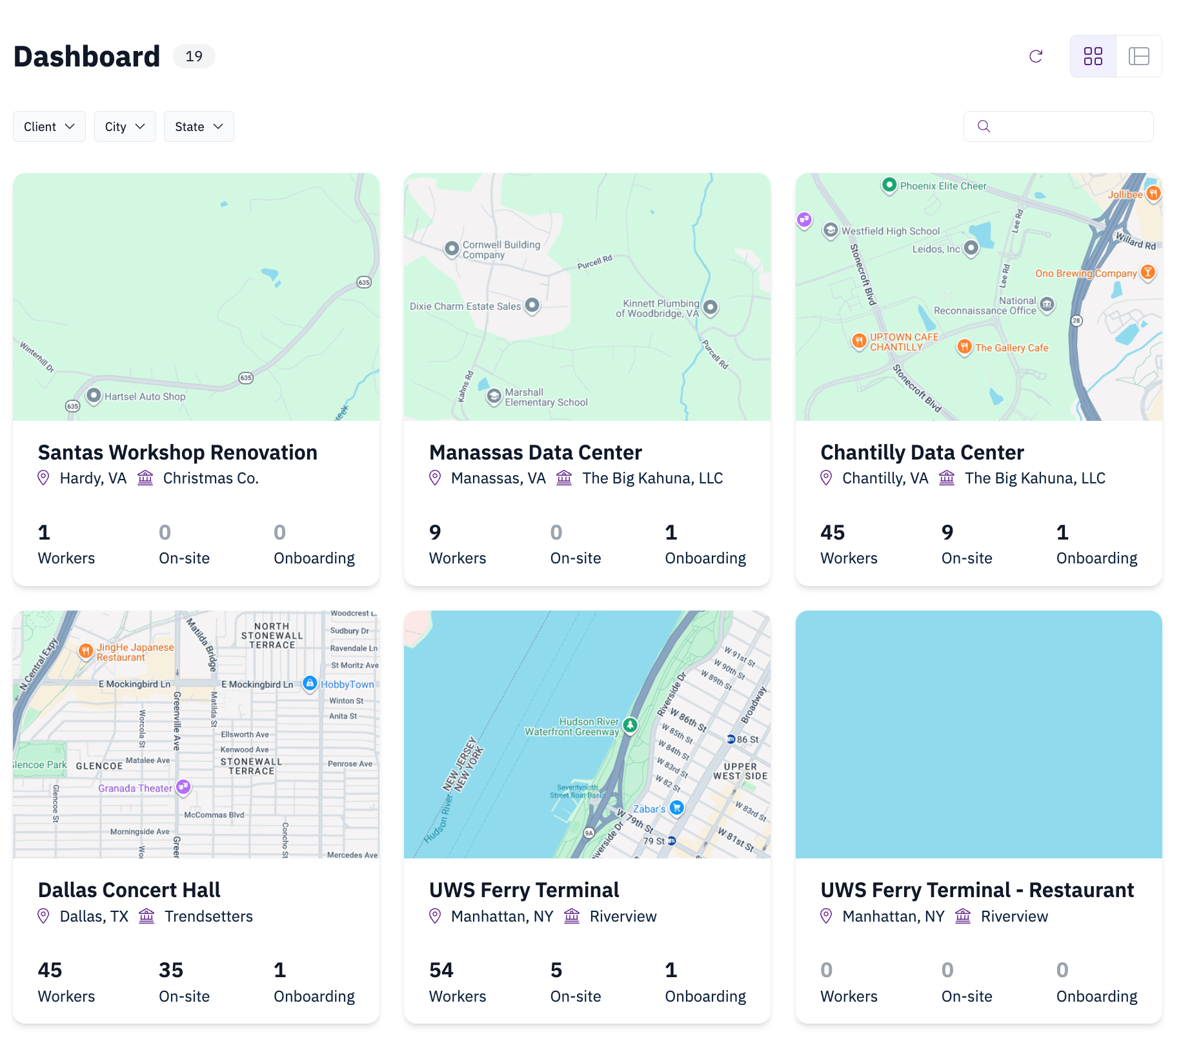Click The Gallery Cafe map marker
The height and width of the screenshot is (1043, 1181).
(x=964, y=347)
